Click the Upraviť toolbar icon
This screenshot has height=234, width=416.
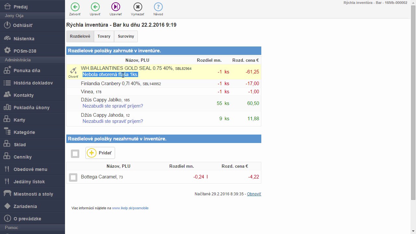click(95, 6)
